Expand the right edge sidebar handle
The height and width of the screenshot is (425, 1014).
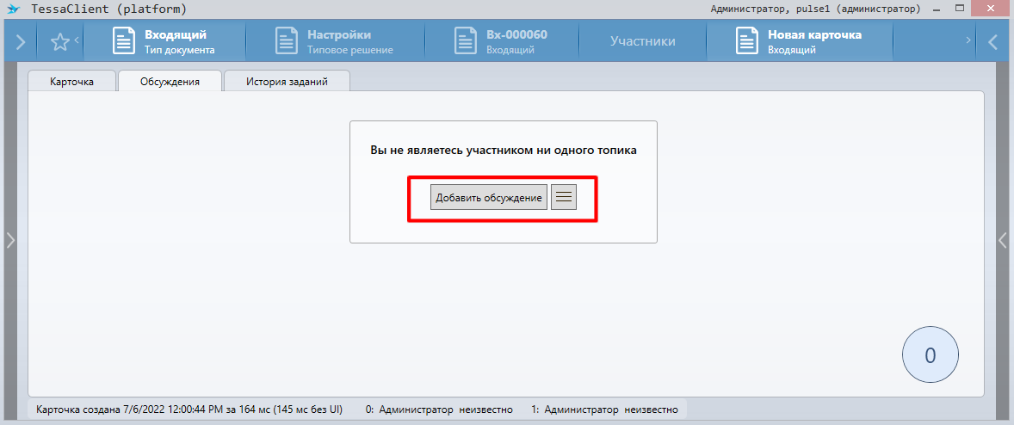[1003, 241]
